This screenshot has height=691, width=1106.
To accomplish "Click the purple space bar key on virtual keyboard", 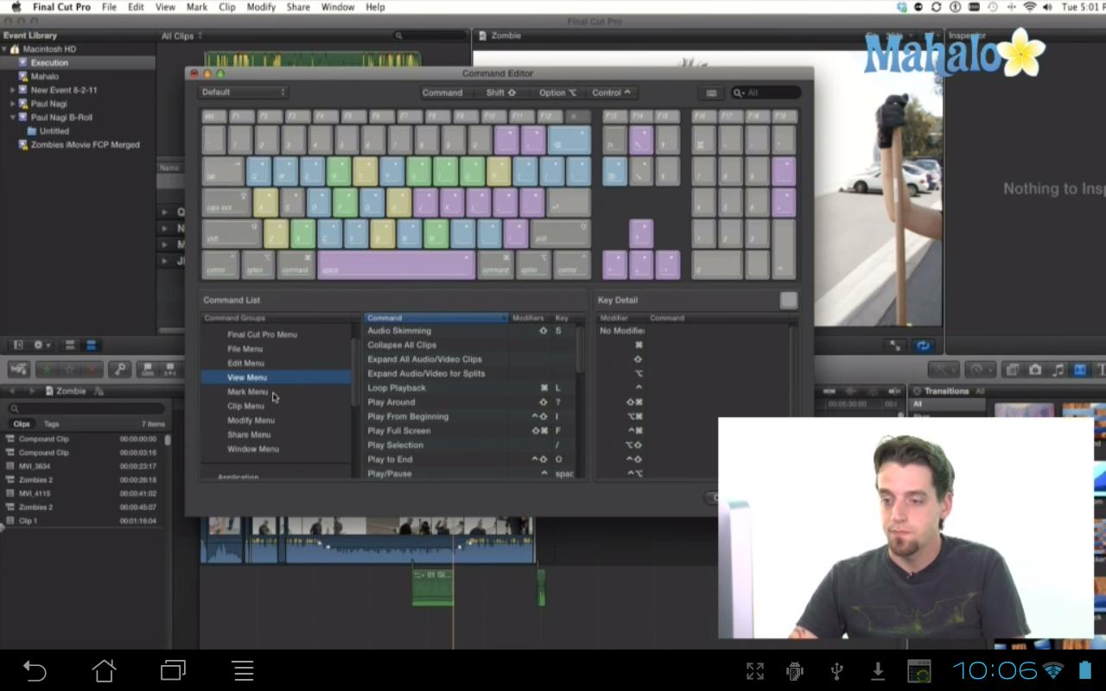I will (397, 265).
